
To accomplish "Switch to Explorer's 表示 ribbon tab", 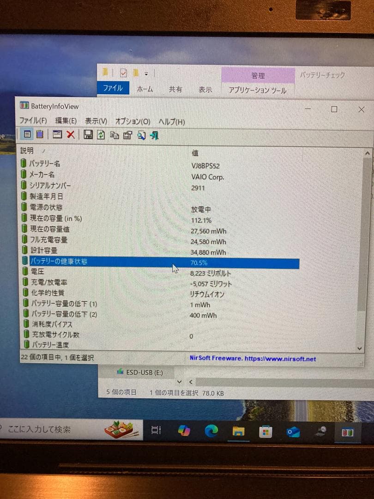I will pyautogui.click(x=205, y=90).
